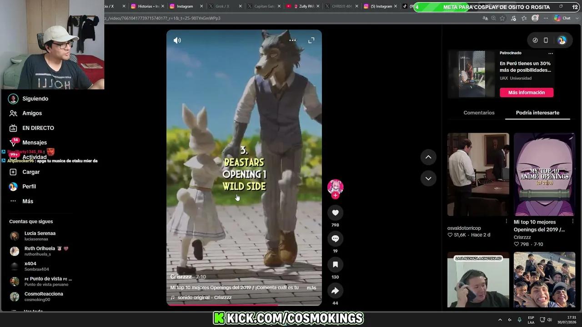Screen dimensions: 582x327
Task: Open volume control in system tray
Action: tap(549, 320)
